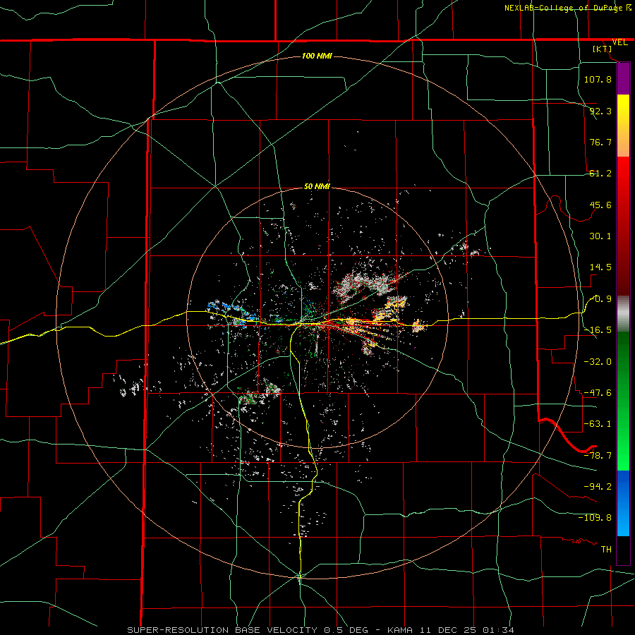The width and height of the screenshot is (635, 635).
Task: Click the -32.0 legend value
Action: [x=598, y=362]
